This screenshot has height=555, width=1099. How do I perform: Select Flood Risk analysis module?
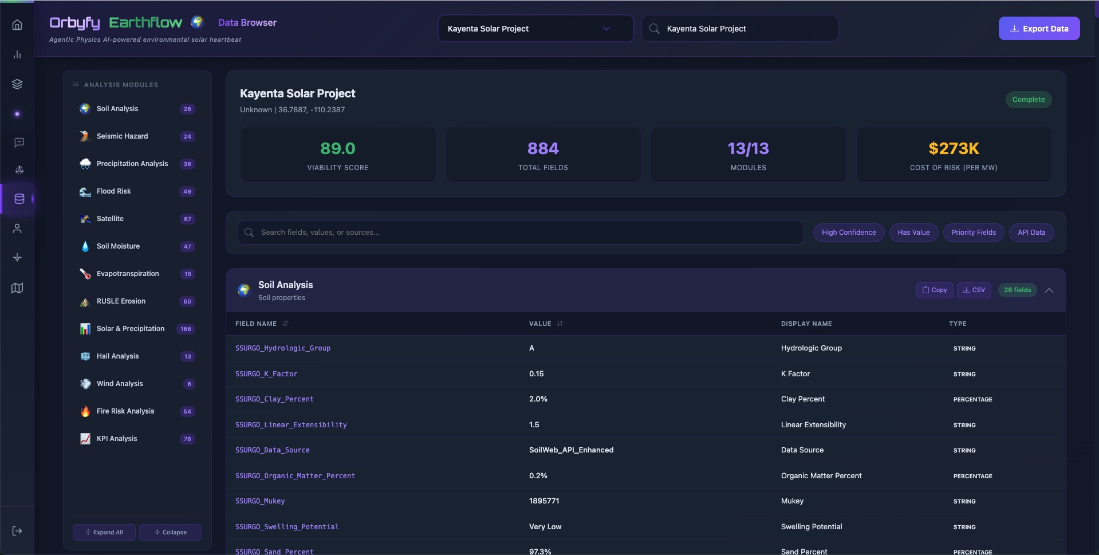114,191
